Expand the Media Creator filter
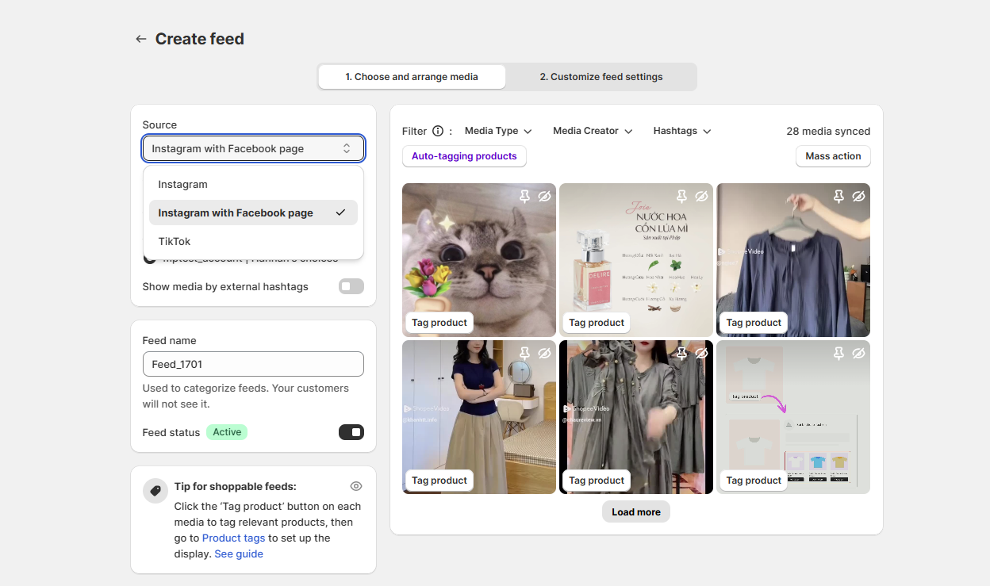Image resolution: width=990 pixels, height=586 pixels. (x=593, y=131)
